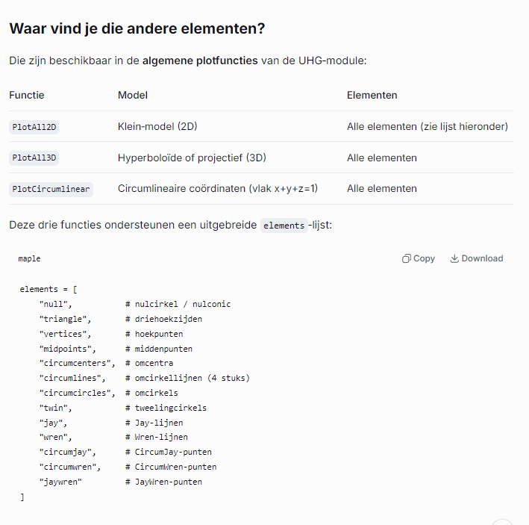Click the 'Model' column header
The image size is (529, 525).
133,95
